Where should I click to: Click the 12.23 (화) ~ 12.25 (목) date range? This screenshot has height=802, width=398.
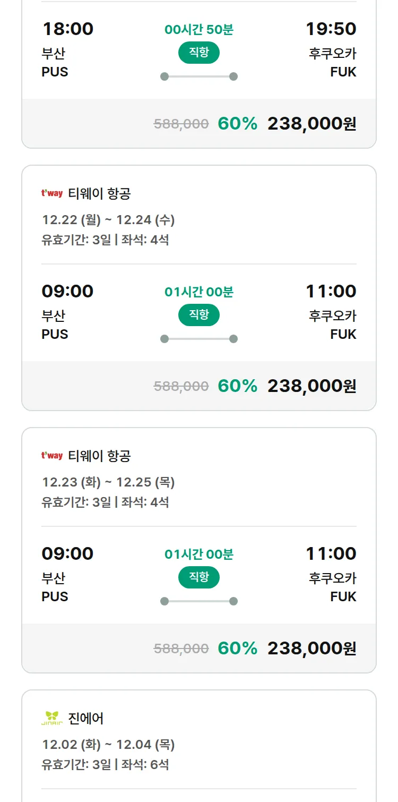108,482
